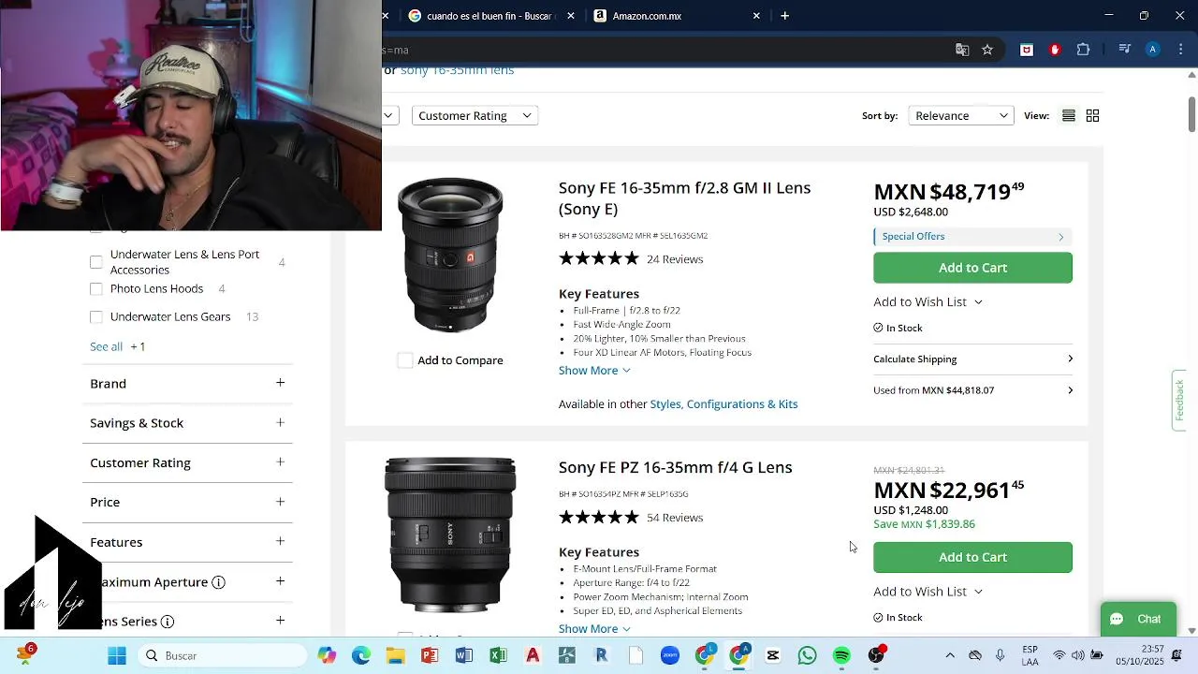
Task: Open File Explorer from the taskbar
Action: (x=395, y=655)
